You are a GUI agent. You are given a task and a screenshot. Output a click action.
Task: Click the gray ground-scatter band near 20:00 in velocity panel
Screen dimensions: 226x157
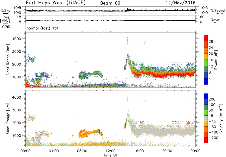pos(167,131)
